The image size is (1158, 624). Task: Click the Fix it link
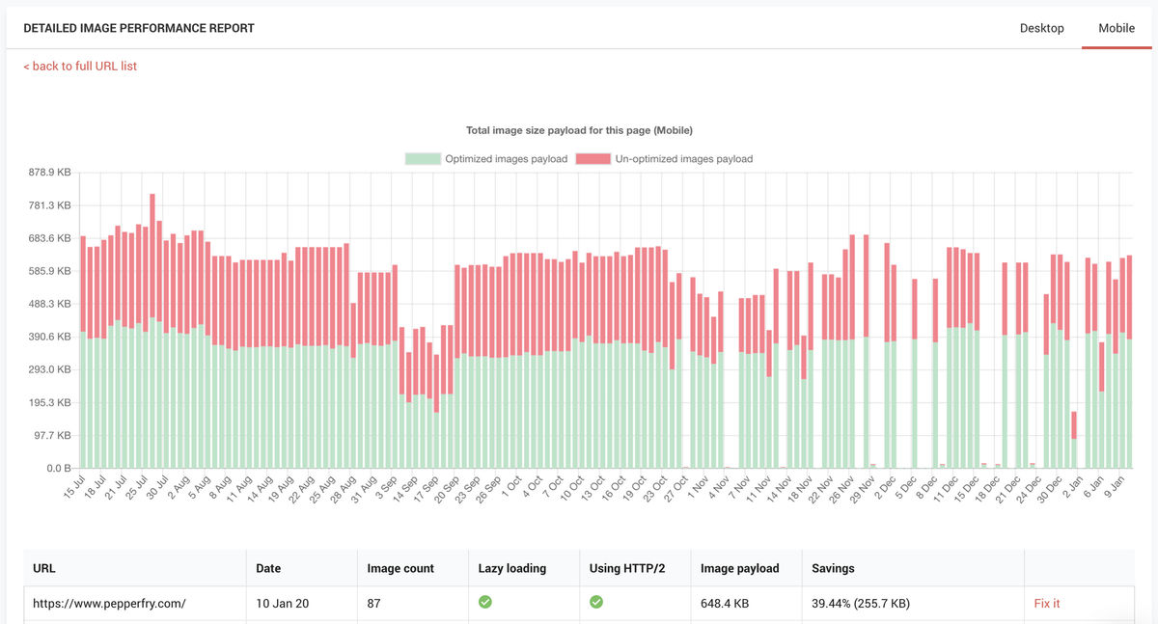[x=1046, y=603]
